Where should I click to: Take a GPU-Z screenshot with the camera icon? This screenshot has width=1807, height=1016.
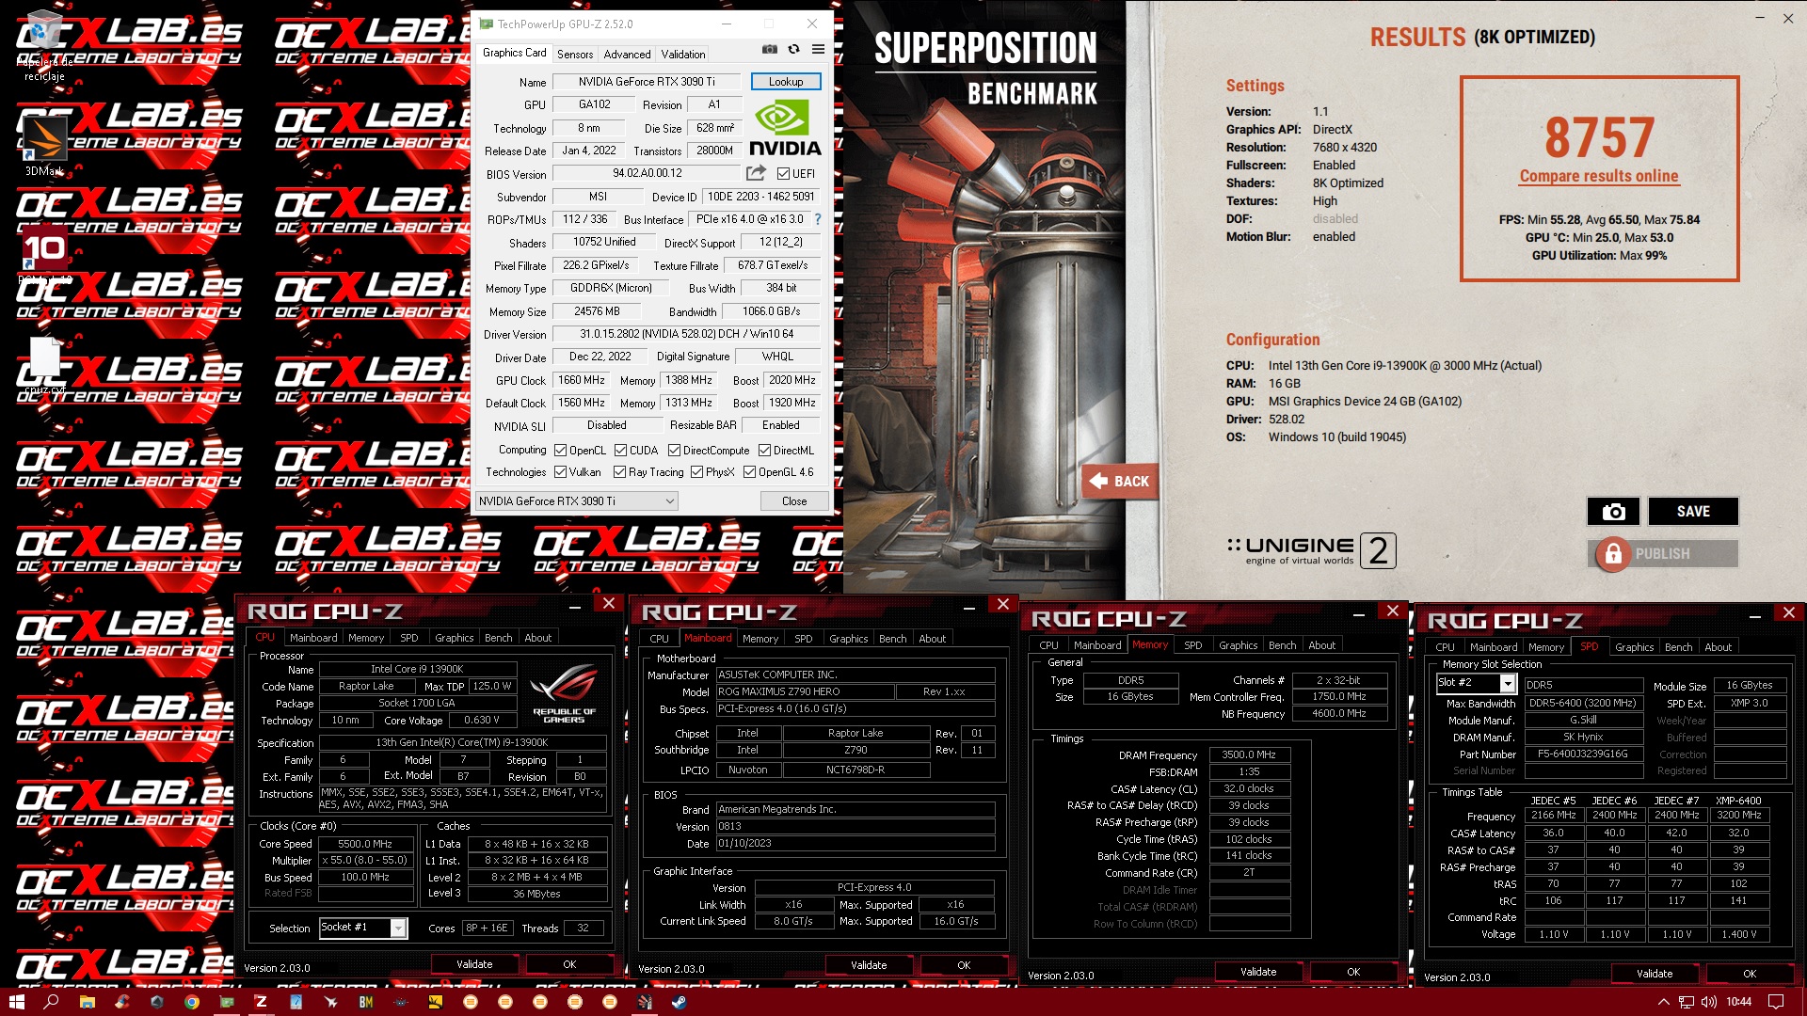click(x=770, y=50)
